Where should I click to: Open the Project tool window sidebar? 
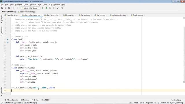click(x=1, y=19)
